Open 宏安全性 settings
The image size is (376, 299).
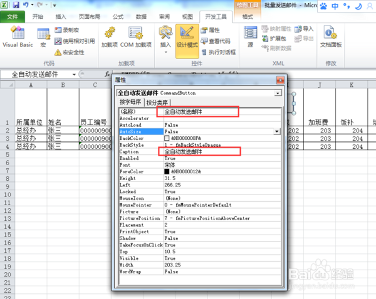pos(69,52)
